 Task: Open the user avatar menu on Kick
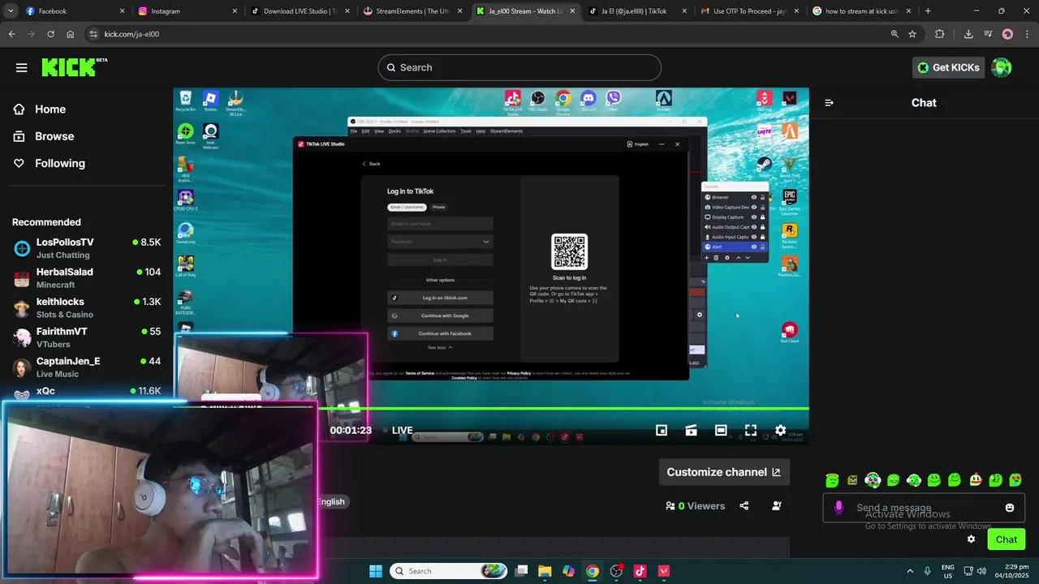click(x=1002, y=67)
